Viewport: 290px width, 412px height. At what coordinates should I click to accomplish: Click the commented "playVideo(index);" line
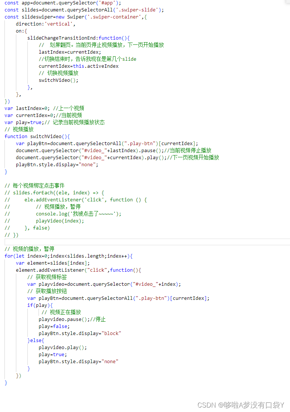pos(44,221)
